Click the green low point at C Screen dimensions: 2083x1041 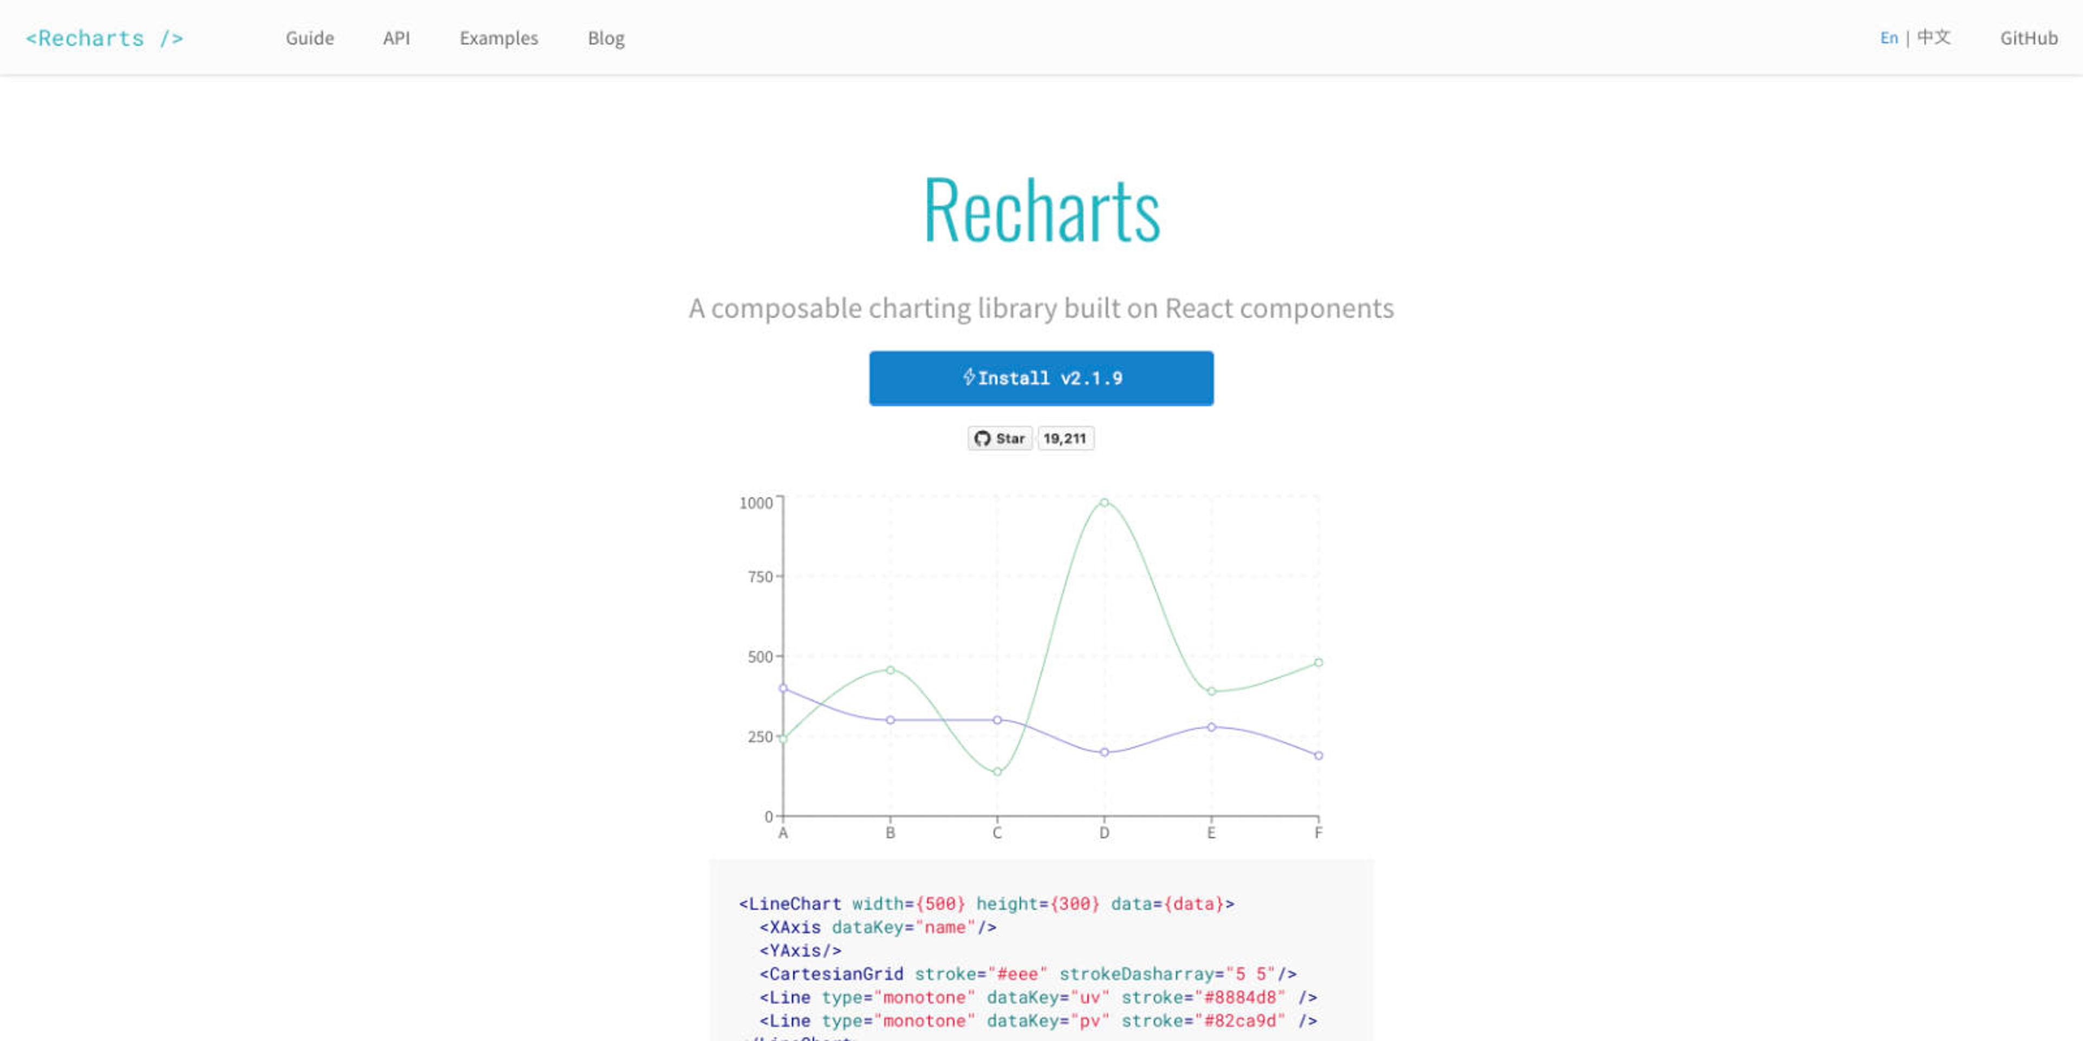click(997, 772)
